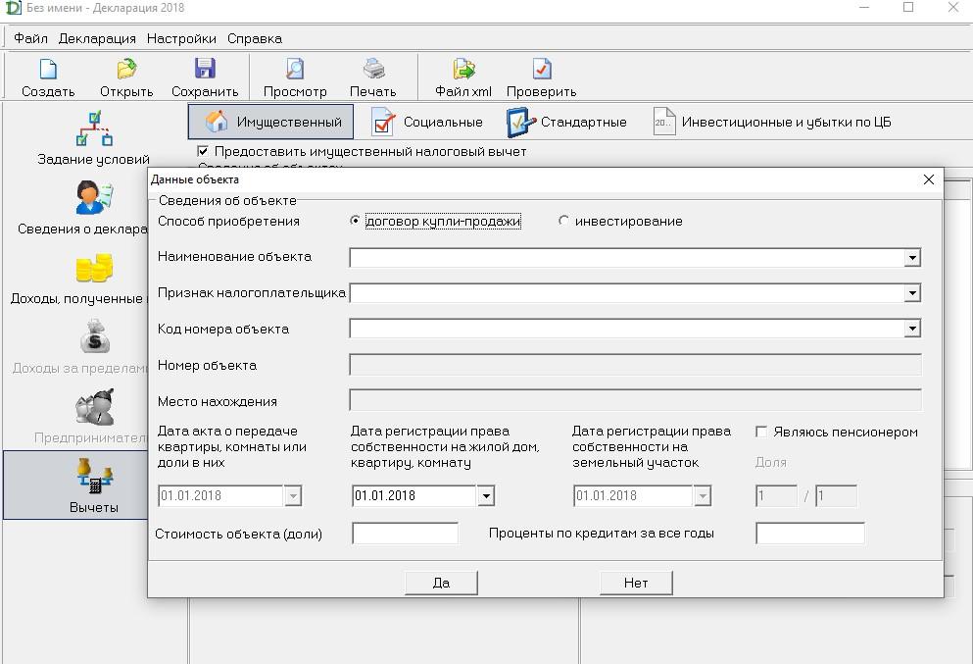Run the Проверить check icon
This screenshot has height=664, width=973.
[541, 69]
